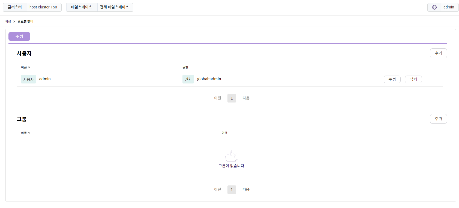Click the 그룹이 없습니다. empty message

click(232, 166)
